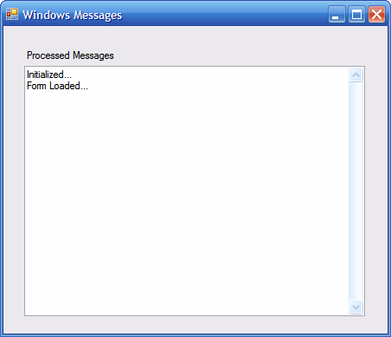
Task: Minimize the Windows Messages window
Action: click(x=337, y=14)
